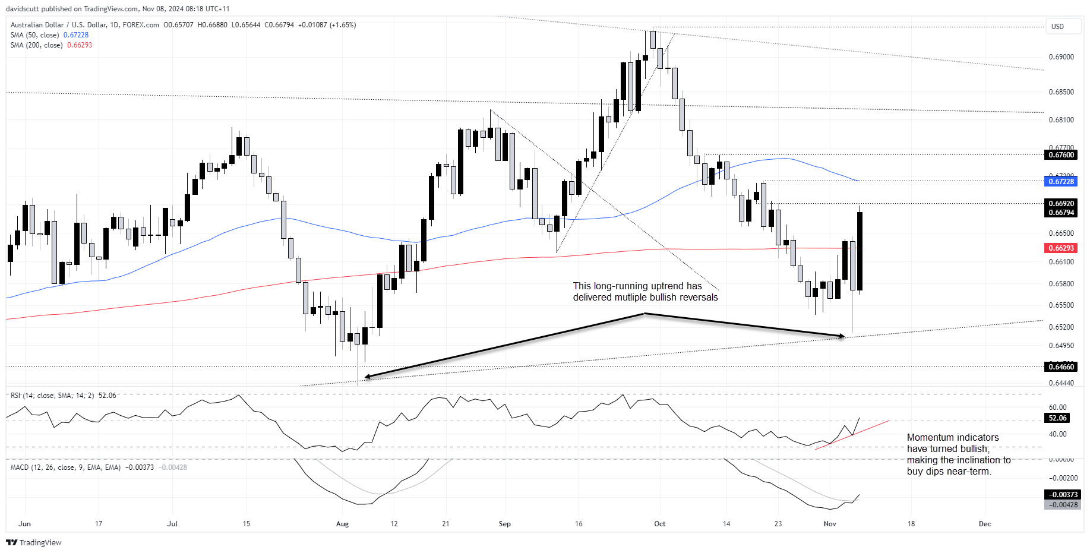The width and height of the screenshot is (1090, 553).
Task: Click the RSI 60.00 axis label
Action: point(1057,407)
